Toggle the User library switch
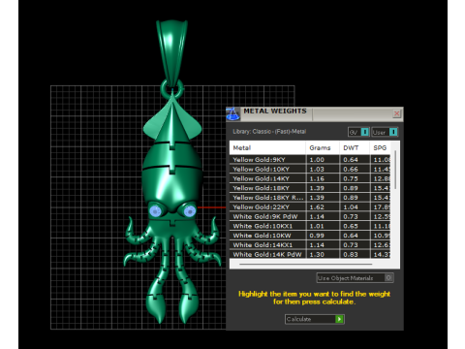Image resolution: width=465 pixels, height=349 pixels. (385, 132)
